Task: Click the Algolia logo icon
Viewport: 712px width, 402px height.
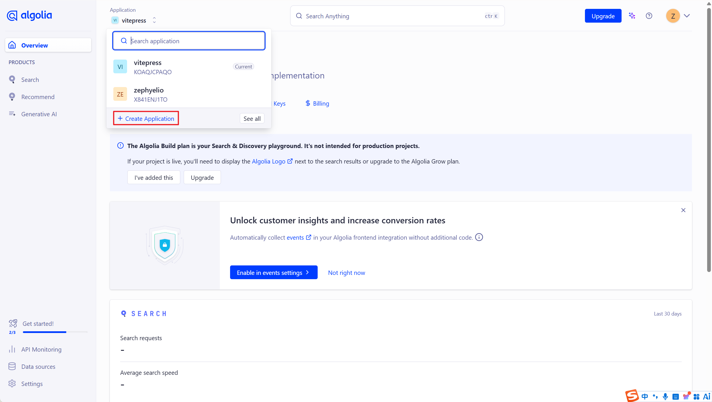Action: 12,15
